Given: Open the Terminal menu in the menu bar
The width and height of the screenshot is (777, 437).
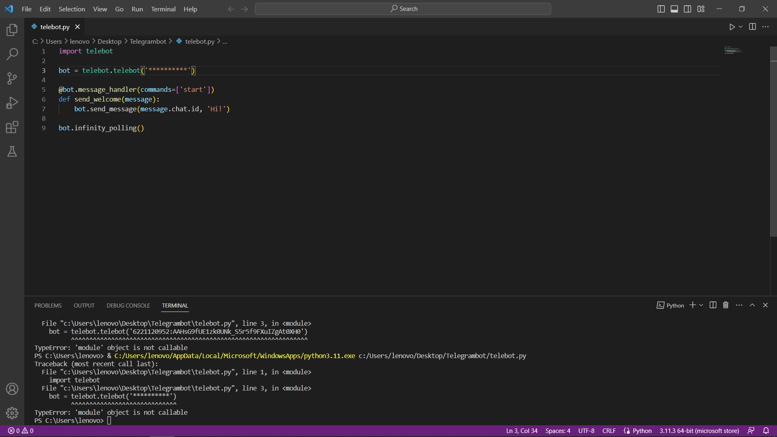Looking at the screenshot, I should 163,9.
